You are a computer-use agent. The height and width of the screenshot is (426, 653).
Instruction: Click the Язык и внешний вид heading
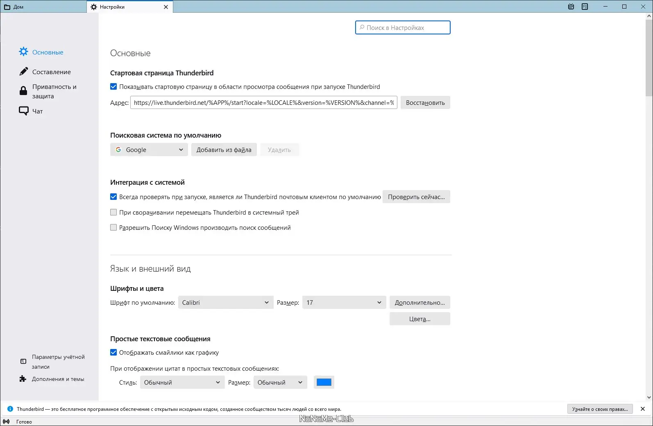[x=150, y=269]
